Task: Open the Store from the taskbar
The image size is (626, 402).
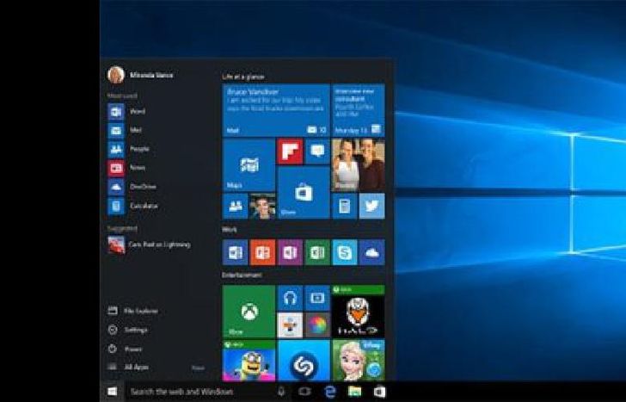Action: click(379, 392)
